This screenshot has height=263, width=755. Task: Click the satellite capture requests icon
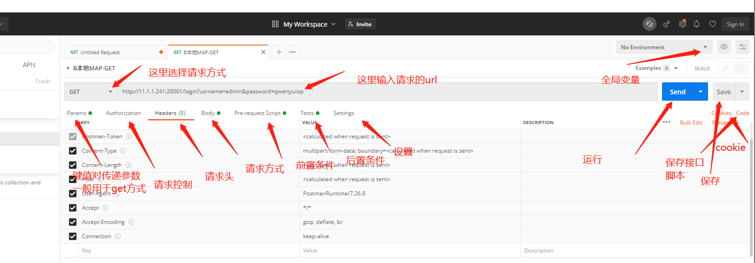point(667,24)
